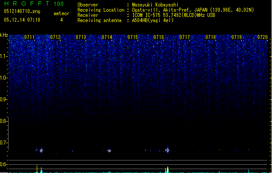The width and height of the screenshot is (272, 173).
Task: Click the 0717 time marker
Action: coord(185,37)
